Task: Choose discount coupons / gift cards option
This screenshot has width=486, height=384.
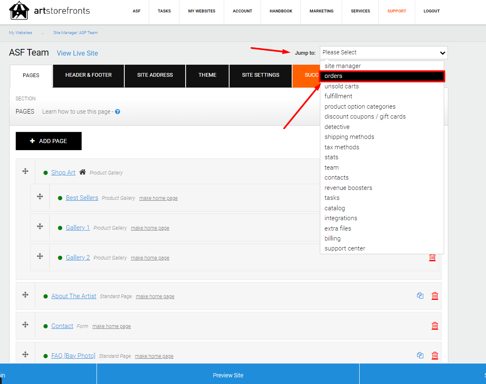Action: click(382, 117)
